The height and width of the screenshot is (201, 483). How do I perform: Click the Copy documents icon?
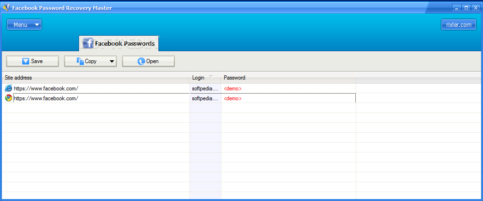(80, 61)
